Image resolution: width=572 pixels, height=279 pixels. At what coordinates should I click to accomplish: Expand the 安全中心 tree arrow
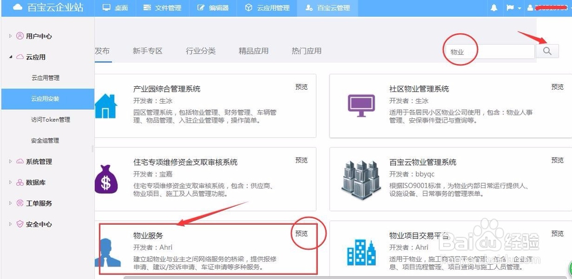(10, 224)
